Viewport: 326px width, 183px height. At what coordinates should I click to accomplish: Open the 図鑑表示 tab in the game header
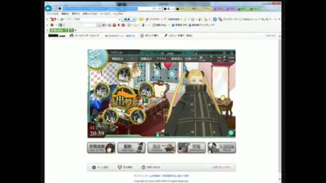point(146,59)
